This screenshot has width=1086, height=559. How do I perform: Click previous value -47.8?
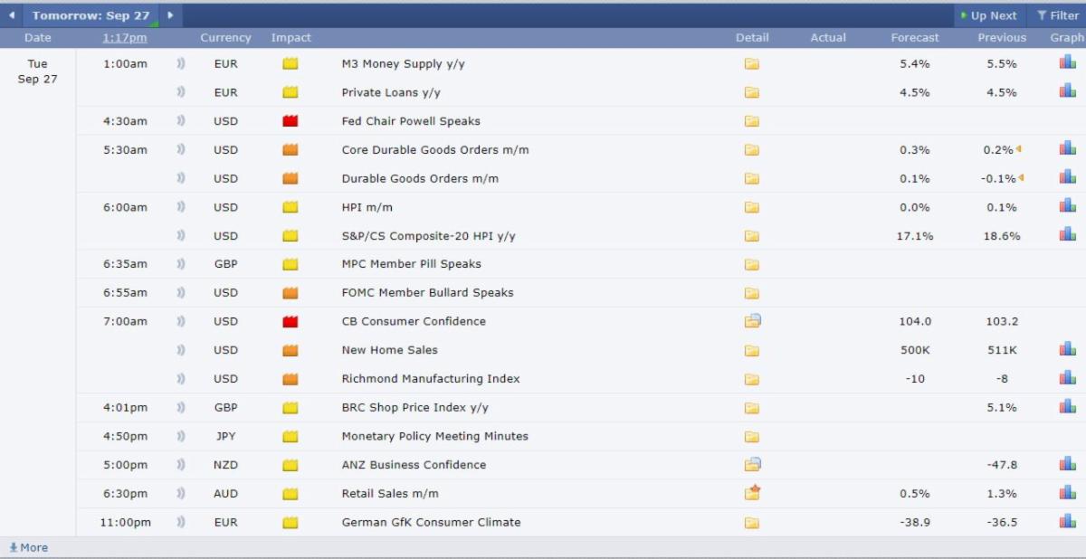coord(1002,465)
